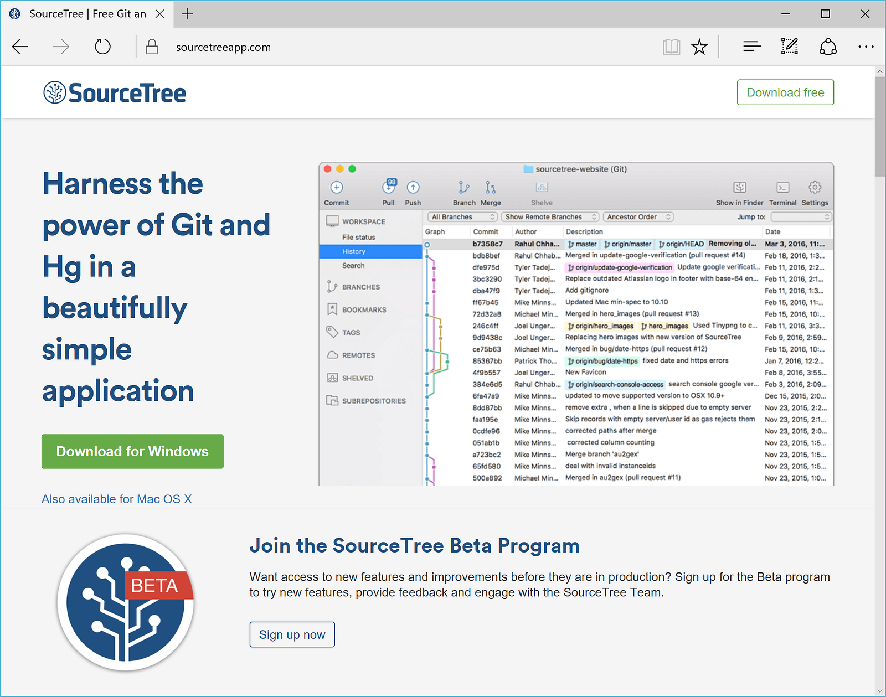
Task: Expand BRANCHES section
Action: coord(361,287)
